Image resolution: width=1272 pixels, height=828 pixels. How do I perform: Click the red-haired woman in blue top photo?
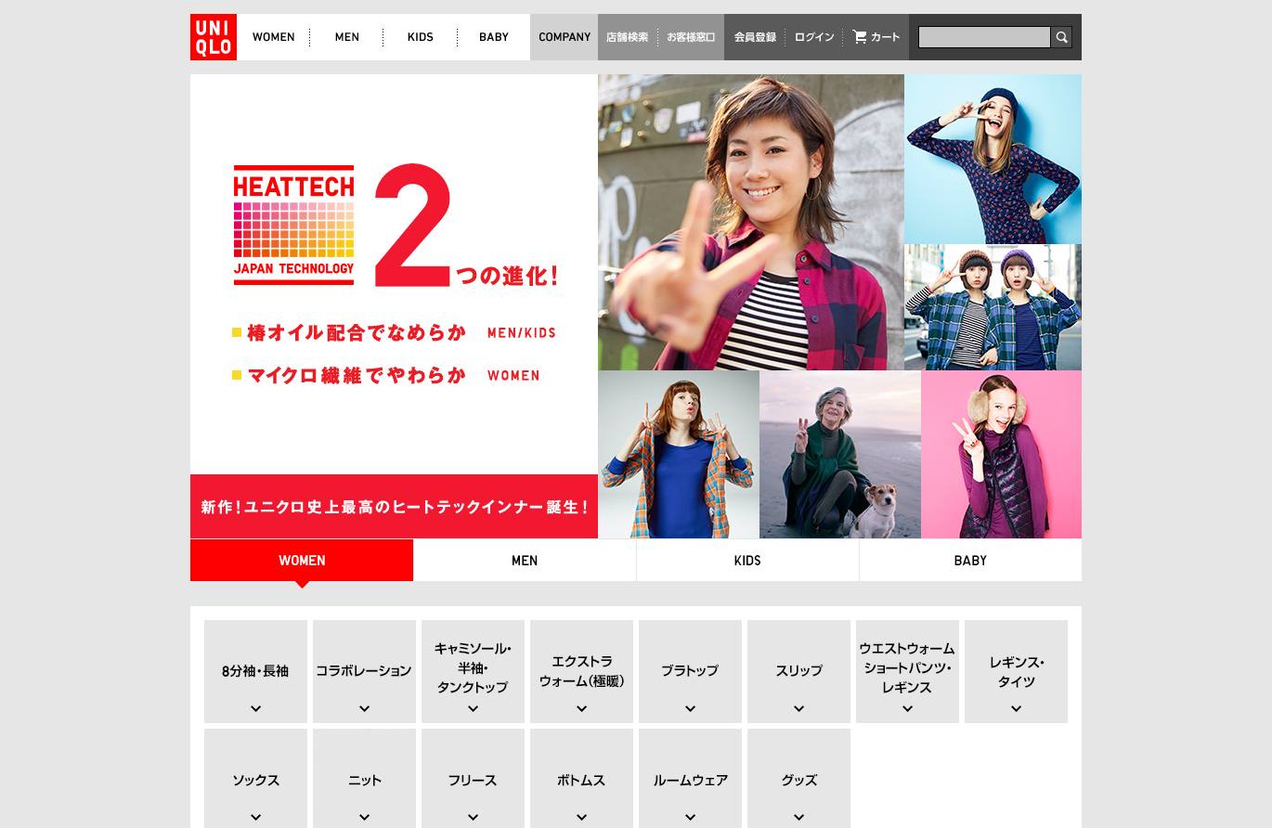click(x=679, y=454)
